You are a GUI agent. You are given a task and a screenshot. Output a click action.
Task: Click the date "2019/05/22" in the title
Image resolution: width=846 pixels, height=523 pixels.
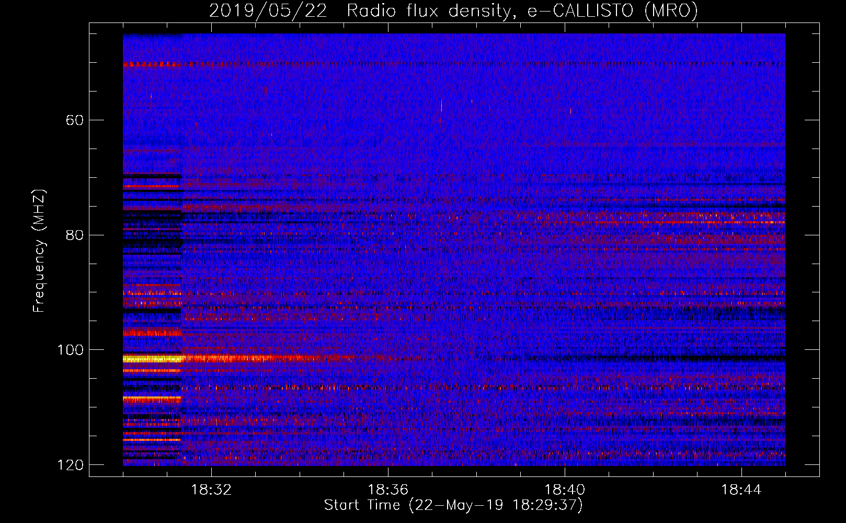[x=268, y=10]
